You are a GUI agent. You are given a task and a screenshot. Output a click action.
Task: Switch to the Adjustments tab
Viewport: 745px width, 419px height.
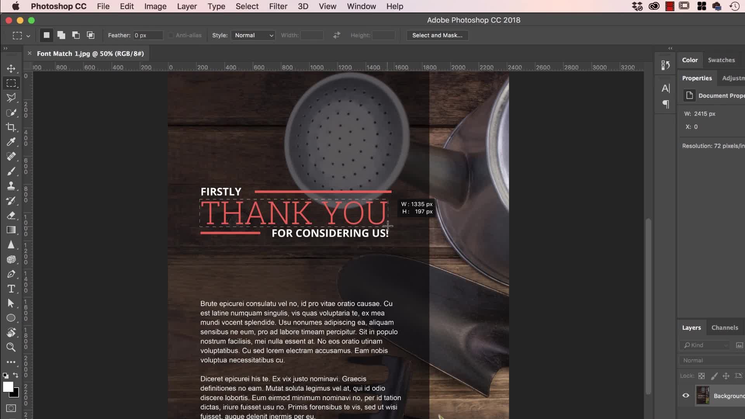pos(733,78)
